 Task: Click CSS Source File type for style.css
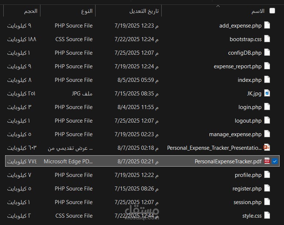[x=74, y=216]
